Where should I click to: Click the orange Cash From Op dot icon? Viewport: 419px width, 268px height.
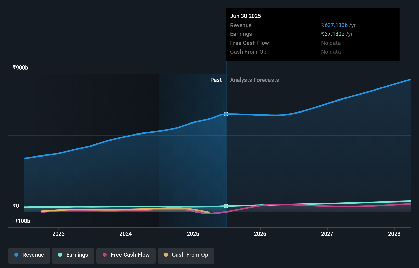[166, 255]
